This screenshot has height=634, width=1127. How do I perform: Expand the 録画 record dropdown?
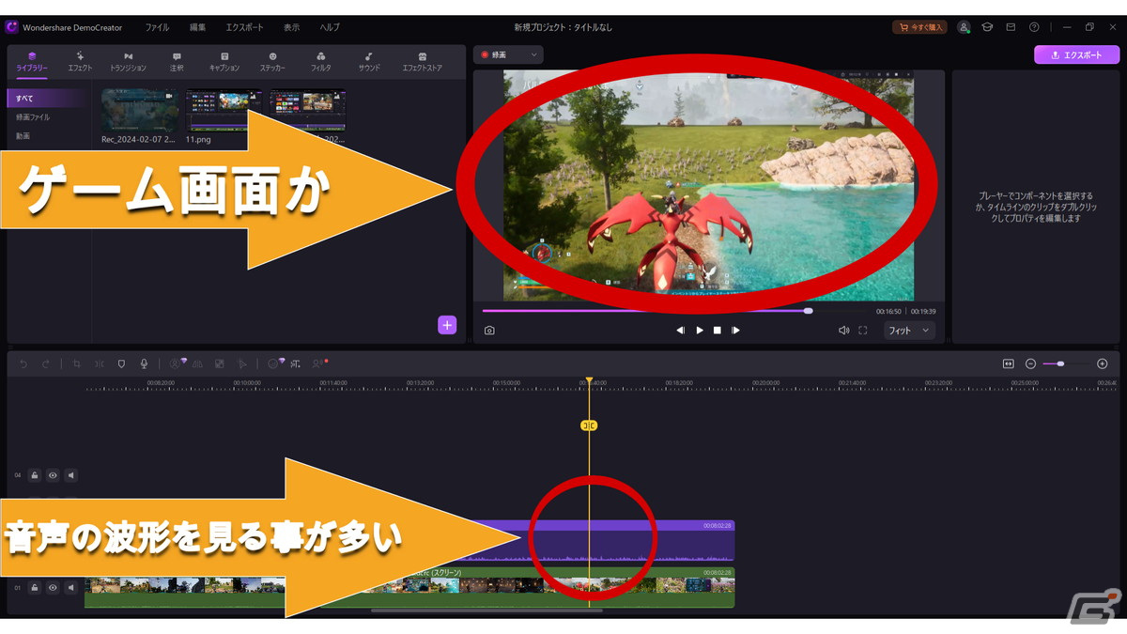tap(508, 54)
